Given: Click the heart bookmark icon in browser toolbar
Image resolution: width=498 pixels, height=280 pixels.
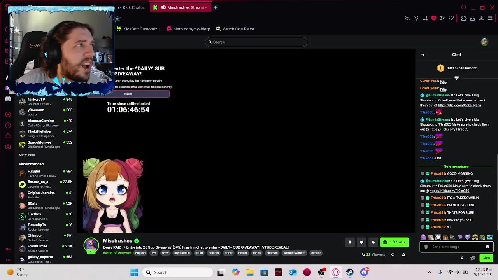Looking at the screenshot, I should coord(451,18).
